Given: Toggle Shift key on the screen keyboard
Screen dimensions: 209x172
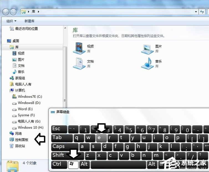Looking at the screenshot, I should coord(68,156).
